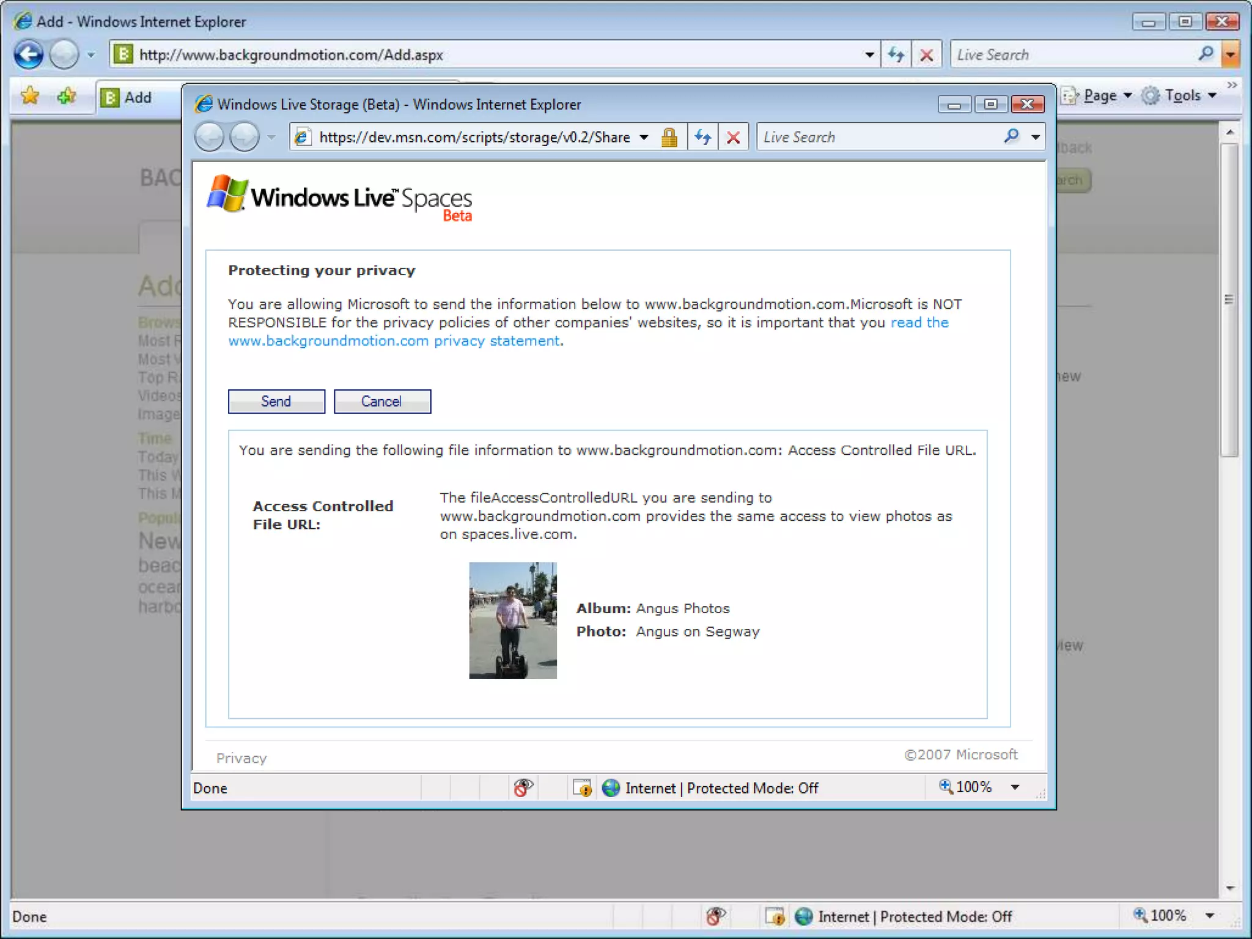Click the security lock icon in popup
The width and height of the screenshot is (1252, 939).
tap(669, 138)
